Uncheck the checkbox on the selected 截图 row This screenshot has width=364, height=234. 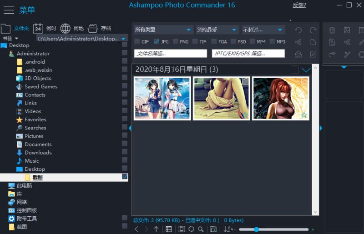click(125, 177)
